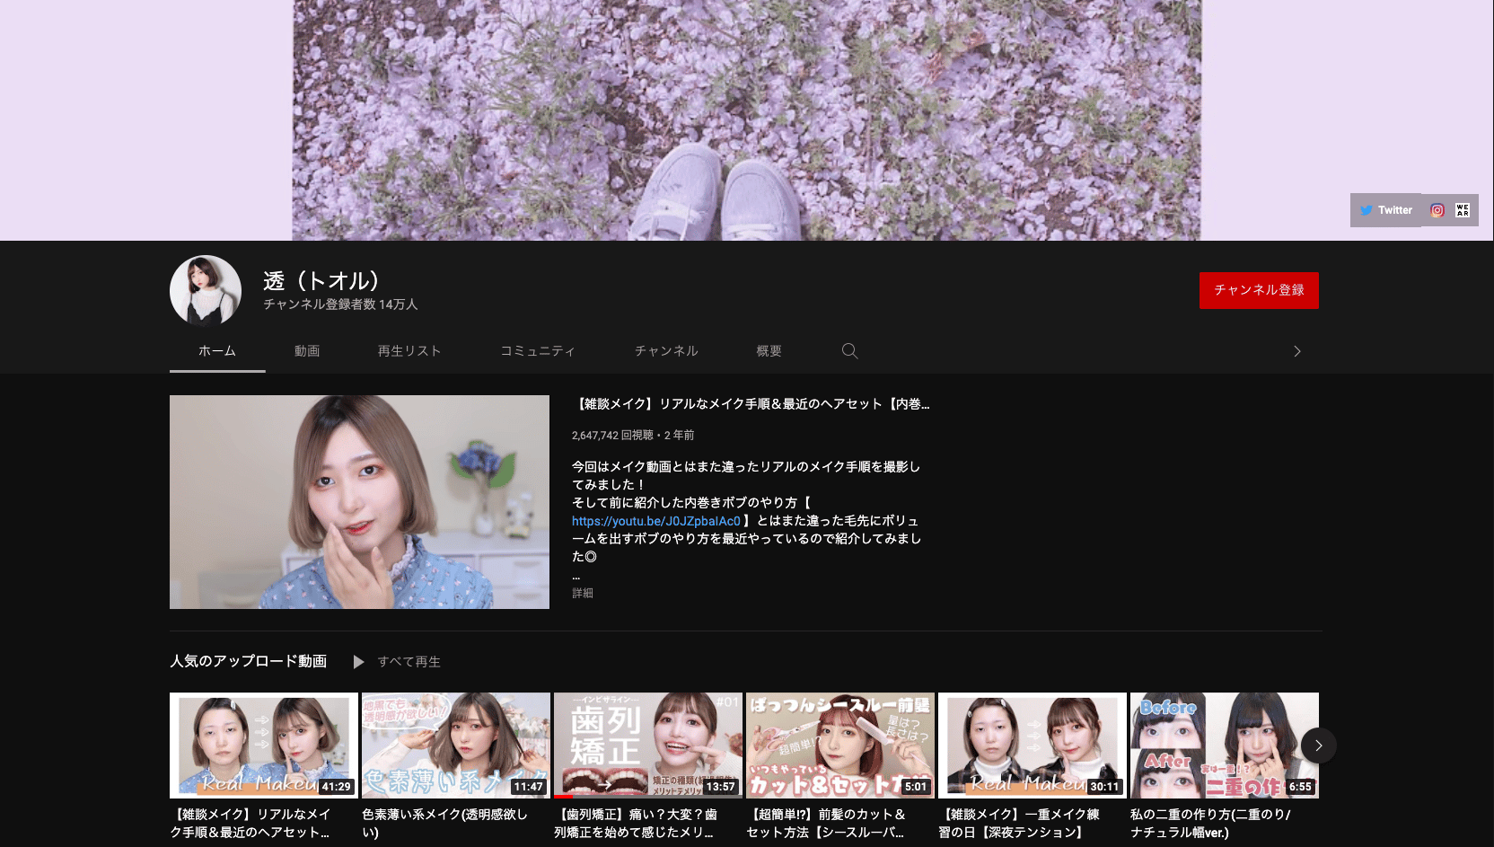Open the Instagram icon link
1494x847 pixels.
coord(1437,210)
